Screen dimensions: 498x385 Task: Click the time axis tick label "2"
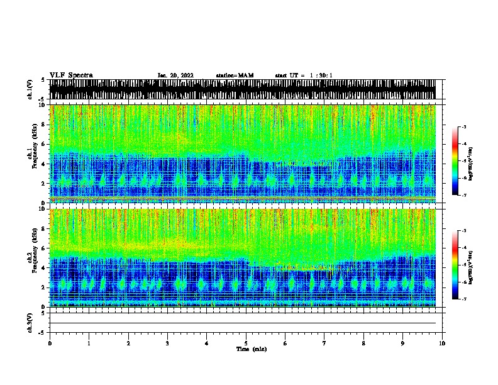tap(128, 343)
